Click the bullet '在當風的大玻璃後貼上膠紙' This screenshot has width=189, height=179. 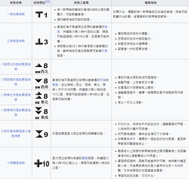pyautogui.click(x=137, y=87)
